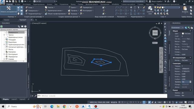
Task: Click the white layer color swatch in ribbon
Action: pyautogui.click(x=162, y=7)
